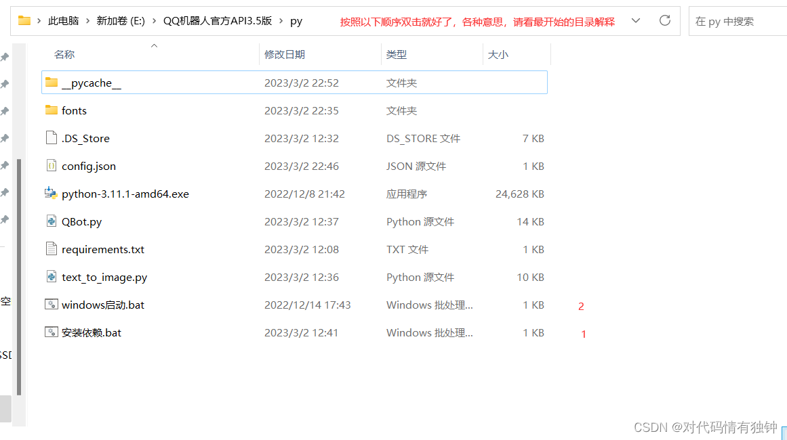Go to QQ机器人官方API3.5版 breadcrumb folder
This screenshot has width=787, height=440.
click(x=218, y=21)
